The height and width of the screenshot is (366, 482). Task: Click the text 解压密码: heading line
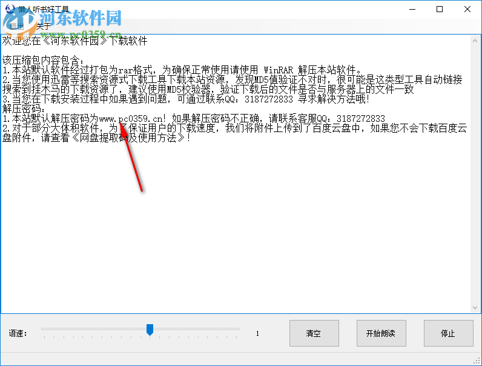tap(24, 108)
